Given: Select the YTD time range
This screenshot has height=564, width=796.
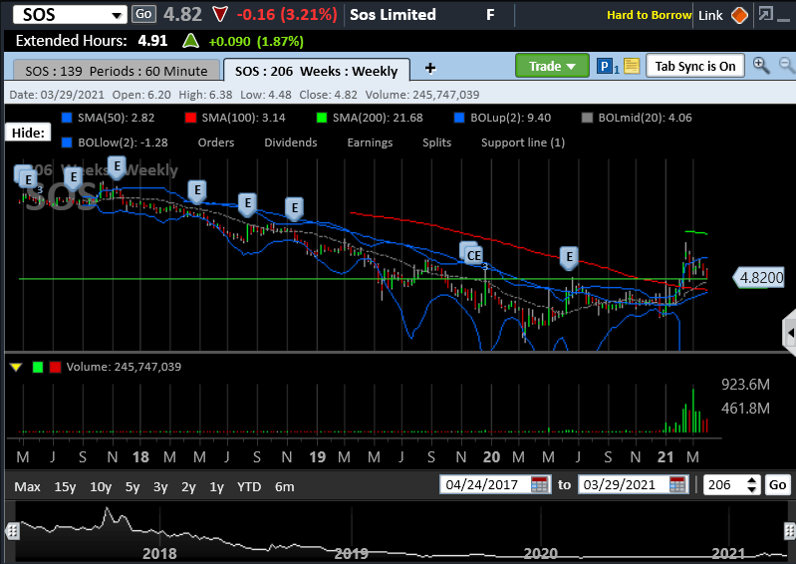Looking at the screenshot, I should [250, 486].
